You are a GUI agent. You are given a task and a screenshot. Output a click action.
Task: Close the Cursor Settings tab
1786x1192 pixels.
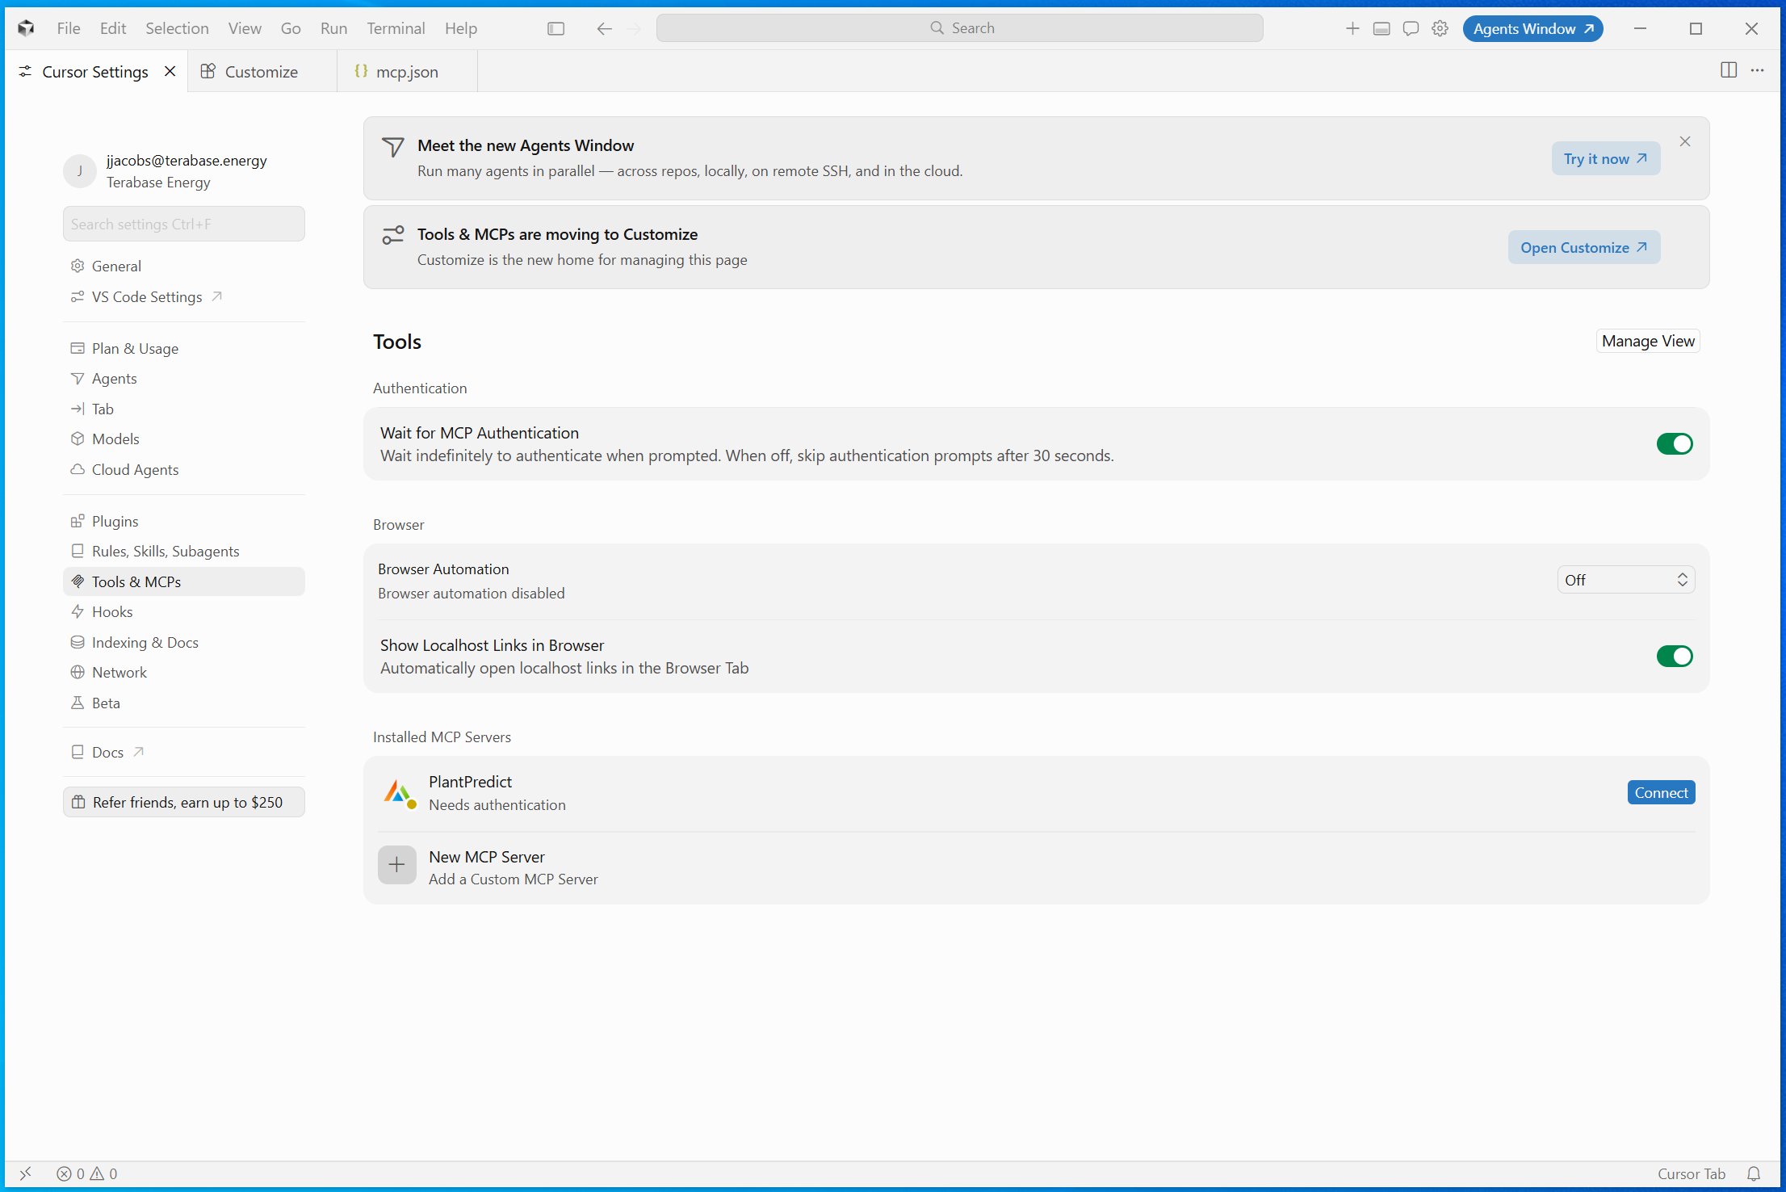pos(170,71)
